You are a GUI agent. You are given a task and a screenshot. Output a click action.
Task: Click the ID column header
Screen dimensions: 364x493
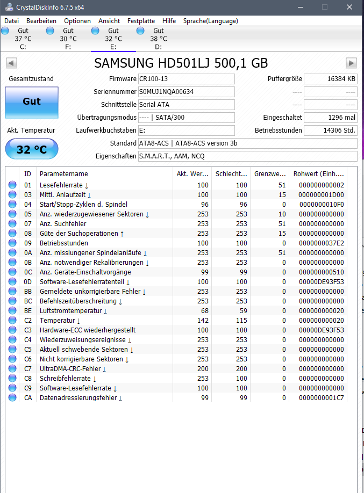coord(28,174)
